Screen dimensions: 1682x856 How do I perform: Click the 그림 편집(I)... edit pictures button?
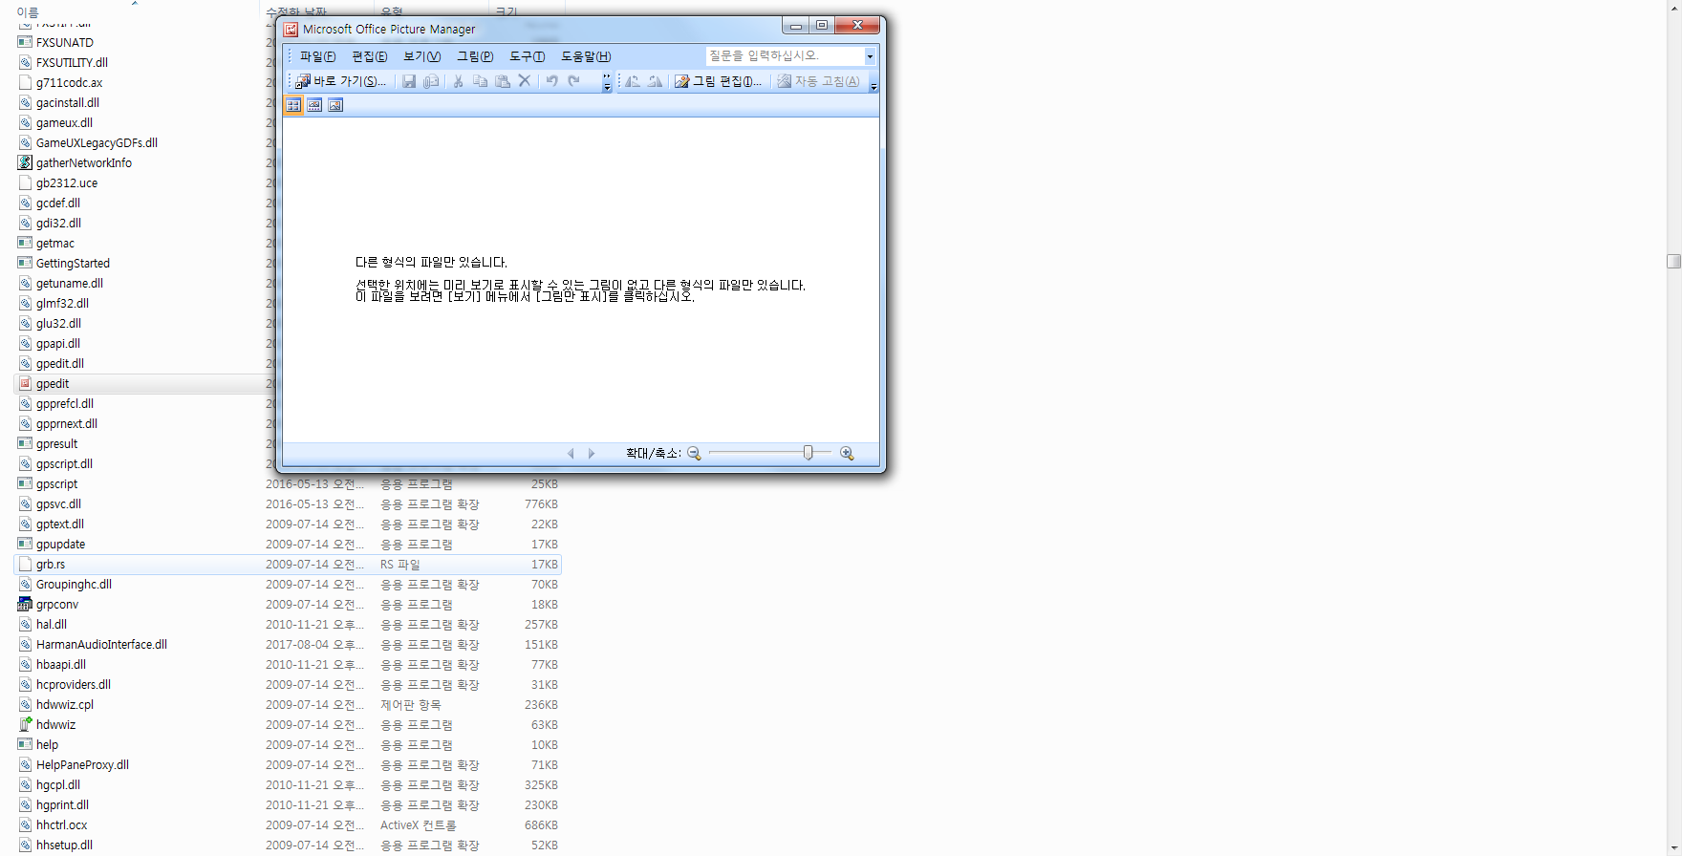(x=719, y=81)
